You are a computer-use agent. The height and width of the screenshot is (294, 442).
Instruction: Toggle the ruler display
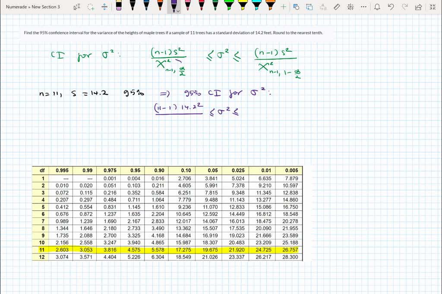(336, 6)
